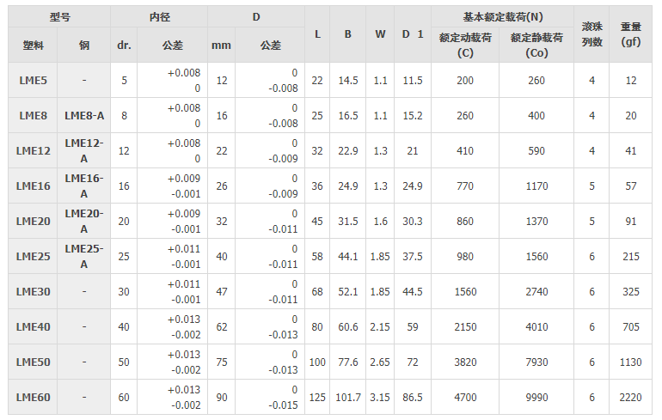The image size is (662, 420).
Task: Click the 101.7 value in column B
Action: click(x=348, y=398)
